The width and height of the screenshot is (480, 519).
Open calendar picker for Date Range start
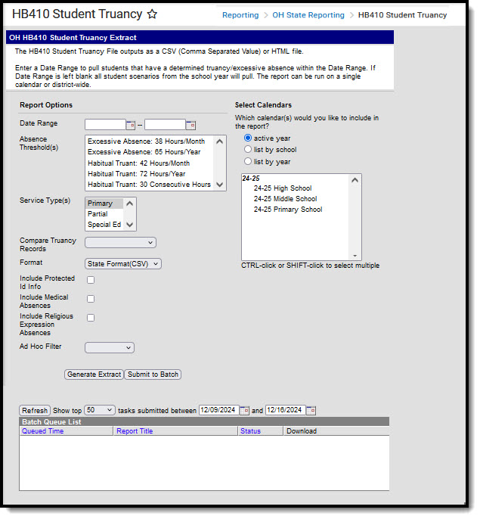point(132,126)
